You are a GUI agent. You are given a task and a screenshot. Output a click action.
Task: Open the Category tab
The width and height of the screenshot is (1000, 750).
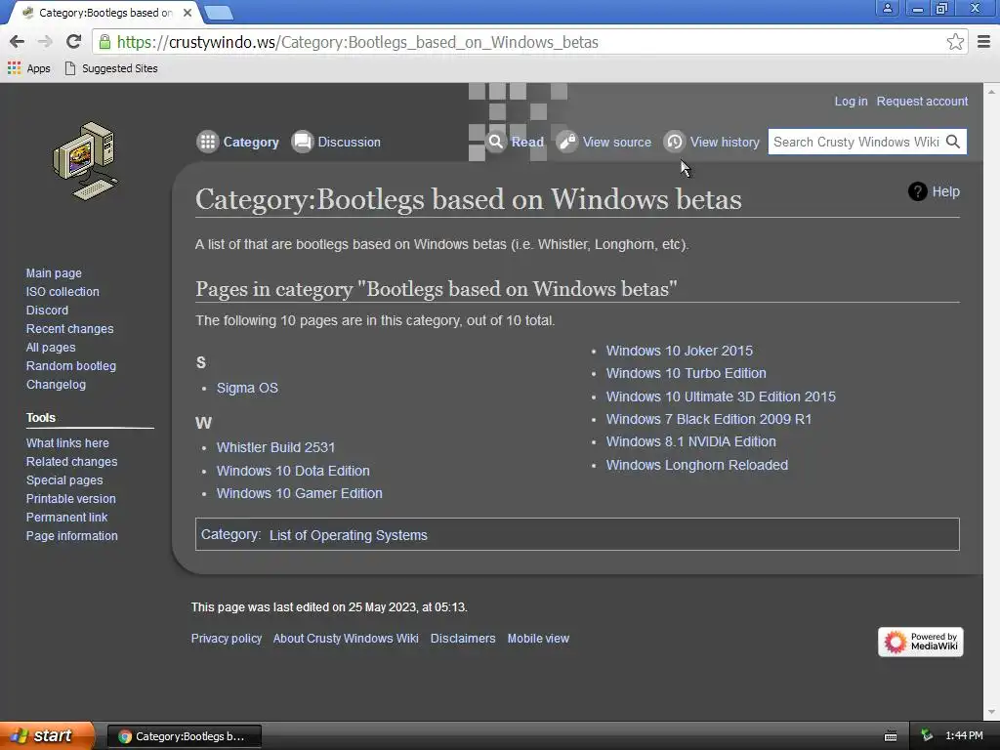pos(238,142)
